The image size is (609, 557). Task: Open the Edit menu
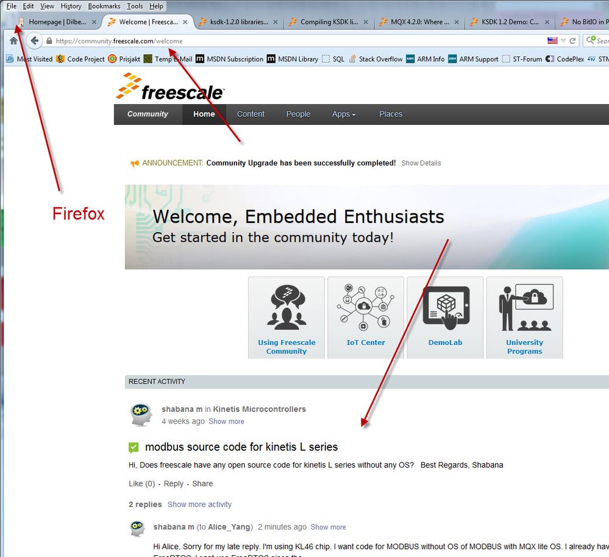(x=28, y=6)
